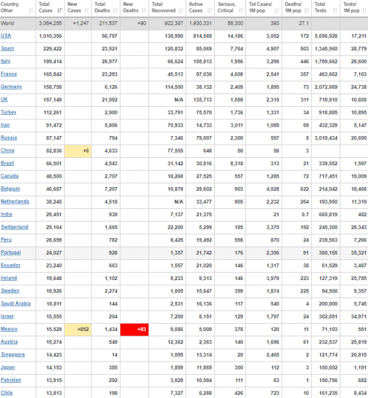Open the Saudi Arabia country link
368x398 pixels.
click(16, 303)
